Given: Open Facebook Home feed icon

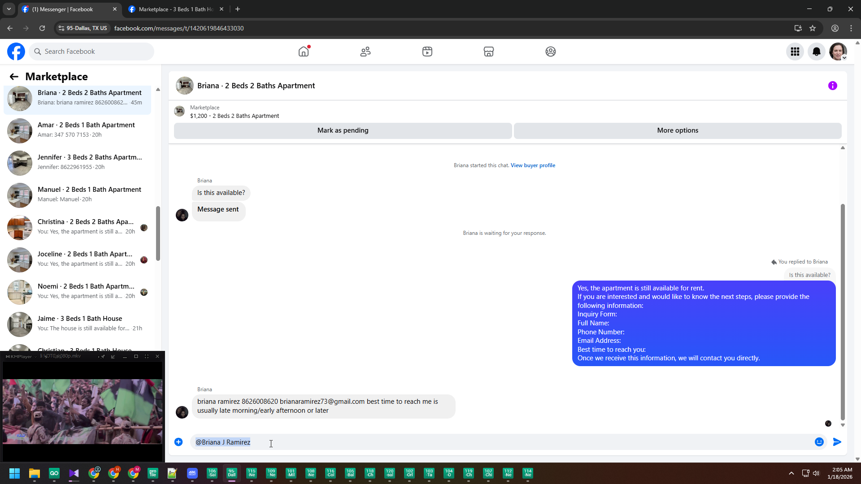Looking at the screenshot, I should click(304, 52).
